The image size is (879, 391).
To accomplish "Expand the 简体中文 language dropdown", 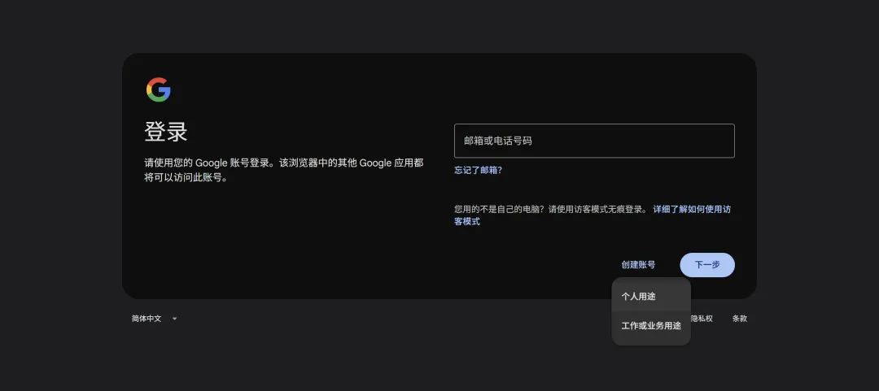I will pyautogui.click(x=155, y=319).
